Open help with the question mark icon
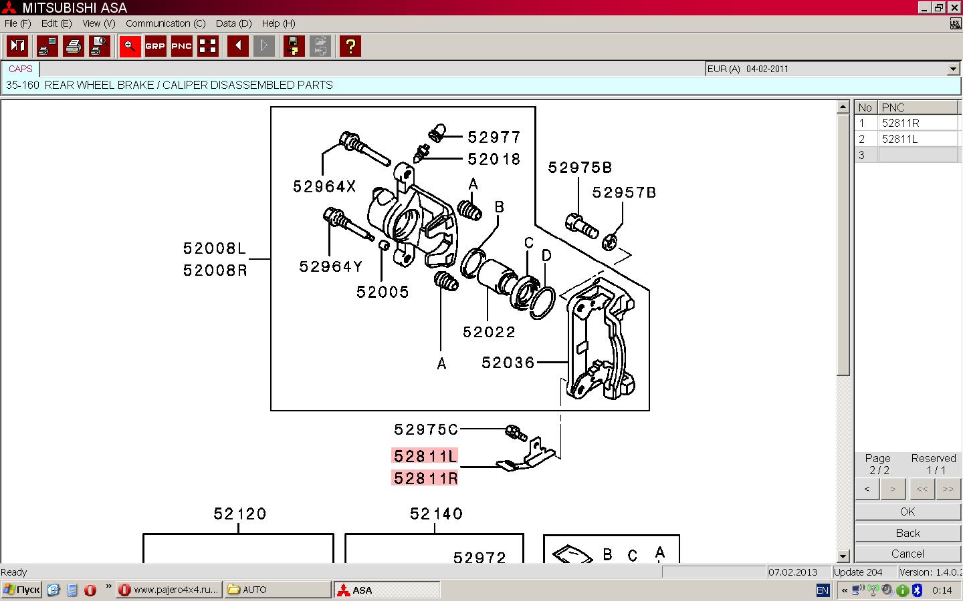 (x=350, y=46)
